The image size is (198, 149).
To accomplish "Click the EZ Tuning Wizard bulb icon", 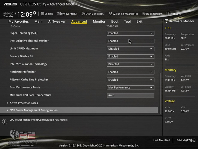I will (x=110, y=14).
